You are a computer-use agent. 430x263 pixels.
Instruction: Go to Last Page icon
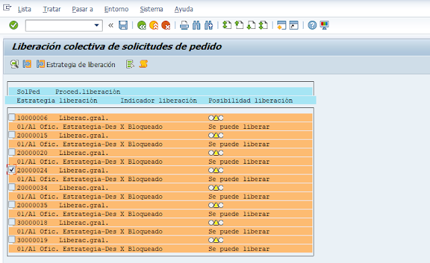tap(263, 25)
